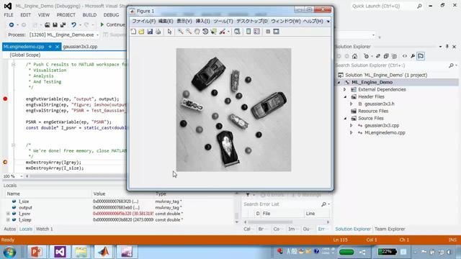This screenshot has width=461, height=259.
Task: Switch to the Autos tab
Action: (9, 229)
